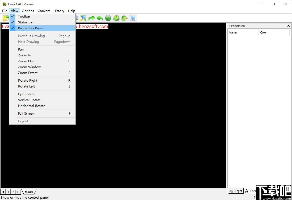Select Zoom Extent from the View menu
292x200 pixels.
click(x=28, y=73)
